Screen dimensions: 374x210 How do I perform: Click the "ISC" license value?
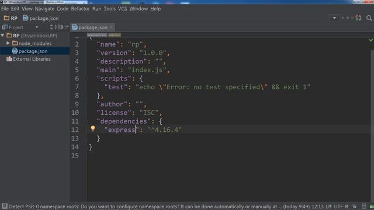149,113
